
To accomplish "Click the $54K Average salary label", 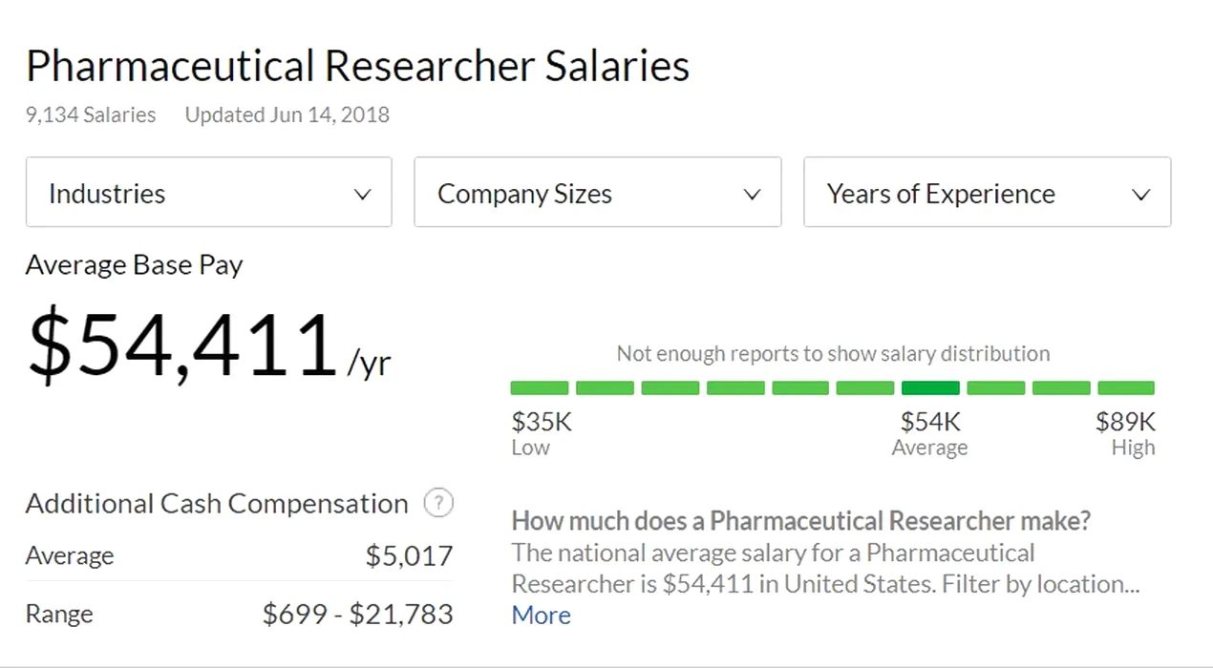I will point(929,422).
